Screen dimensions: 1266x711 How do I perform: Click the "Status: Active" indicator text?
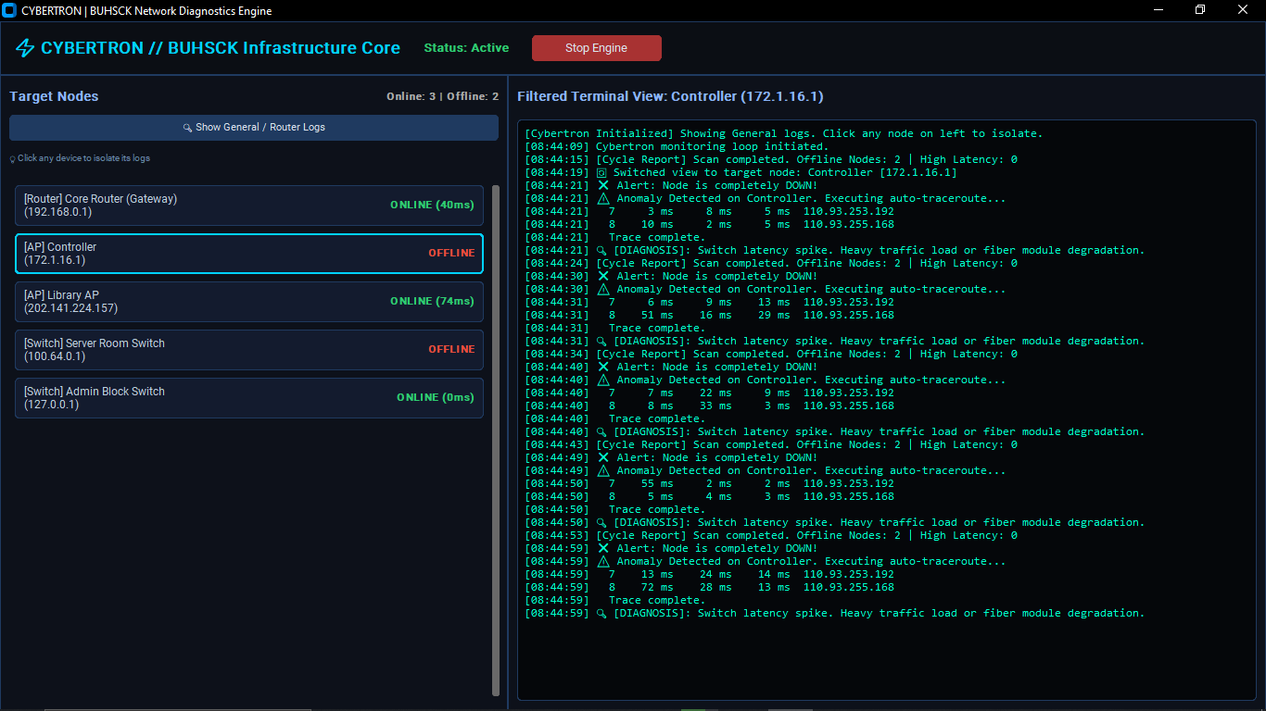pyautogui.click(x=466, y=48)
